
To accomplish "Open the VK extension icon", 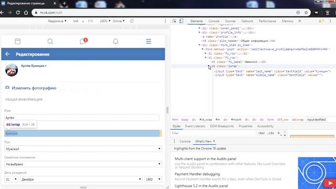I will point(316,13).
